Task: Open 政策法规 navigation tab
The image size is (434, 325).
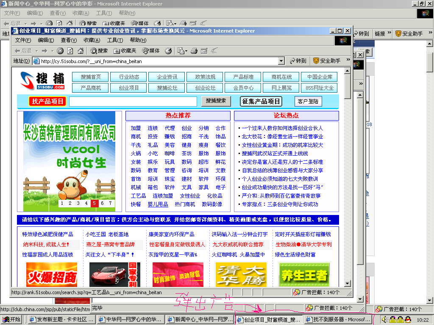Action: point(205,77)
